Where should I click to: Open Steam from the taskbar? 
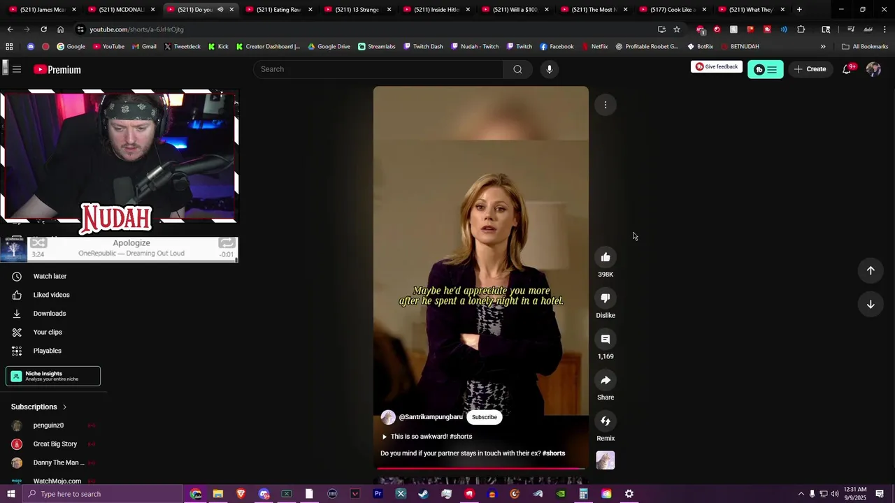(x=423, y=494)
